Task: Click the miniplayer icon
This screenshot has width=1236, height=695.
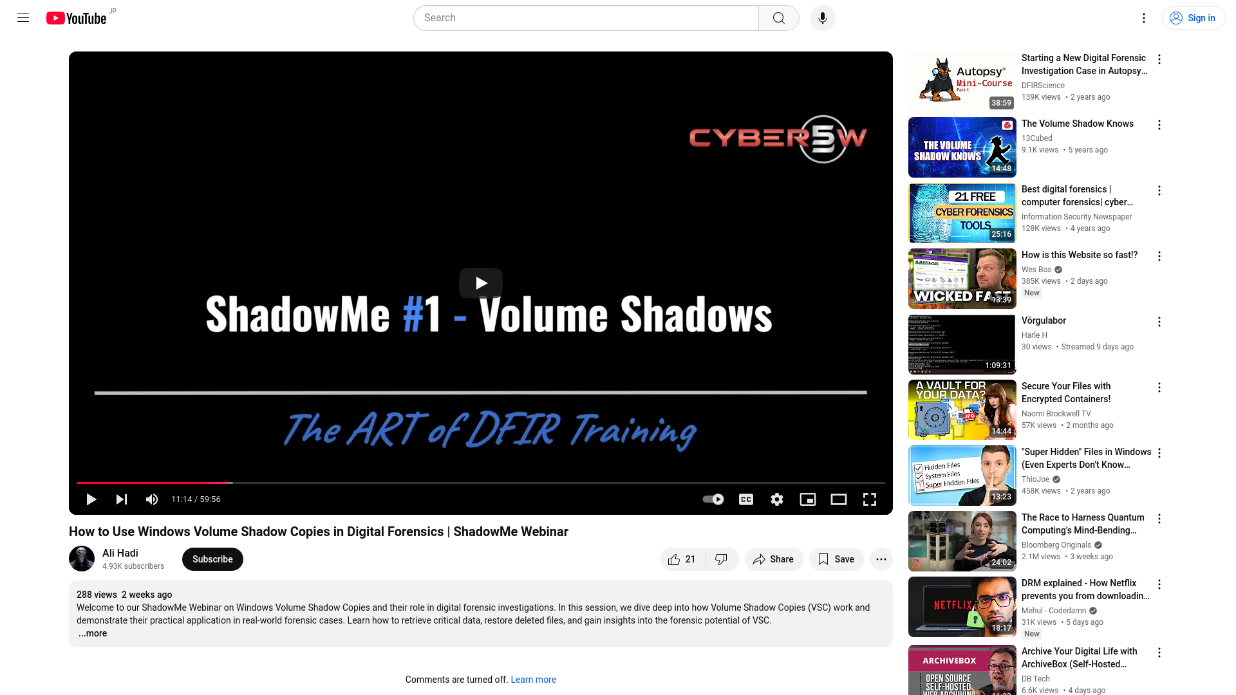Action: pos(807,499)
